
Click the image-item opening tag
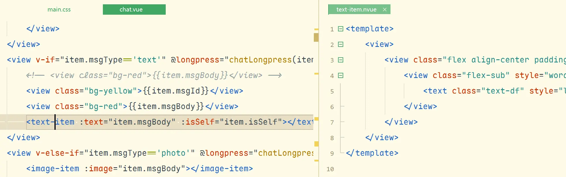pyautogui.click(x=53, y=169)
